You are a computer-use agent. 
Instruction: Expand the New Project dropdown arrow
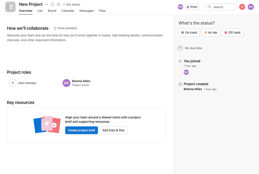click(46, 4)
